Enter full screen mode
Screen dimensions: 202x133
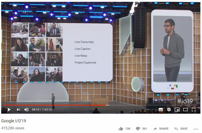pyautogui.click(x=193, y=110)
